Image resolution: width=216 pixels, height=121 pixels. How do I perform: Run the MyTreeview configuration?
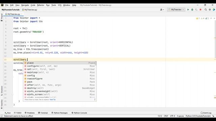[188, 10]
